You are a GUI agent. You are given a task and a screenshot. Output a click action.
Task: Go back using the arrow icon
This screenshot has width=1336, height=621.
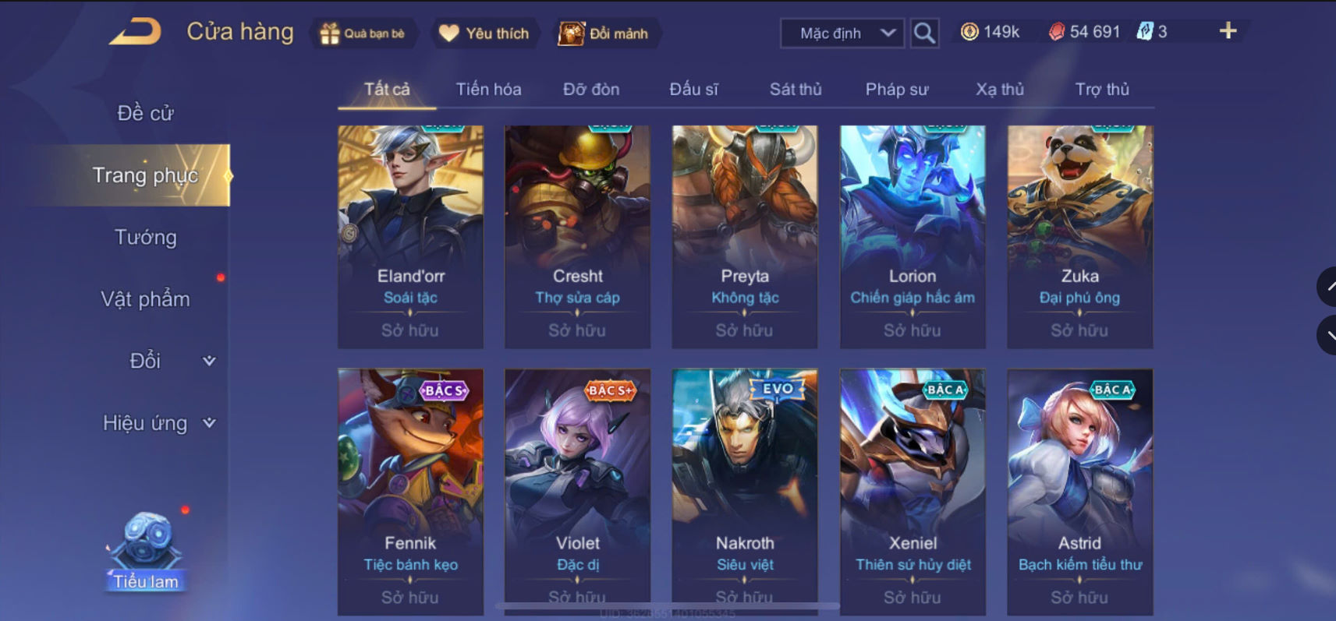point(134,32)
